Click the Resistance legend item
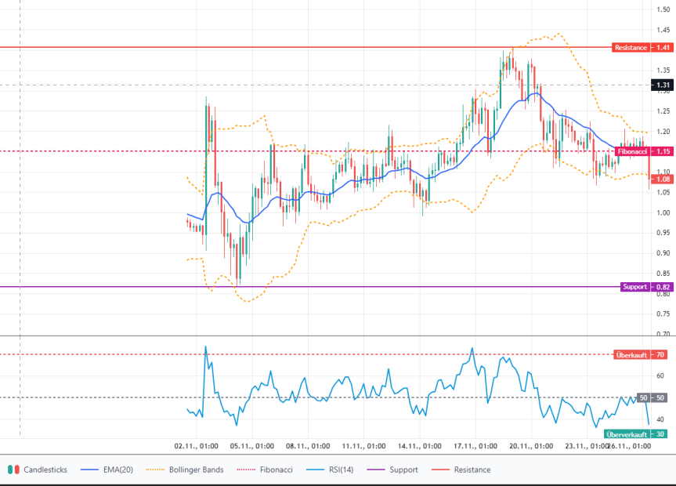Image resolution: width=676 pixels, height=486 pixels. (x=472, y=470)
